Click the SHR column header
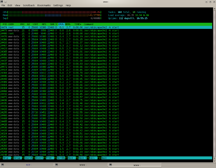 [x=52, y=24]
